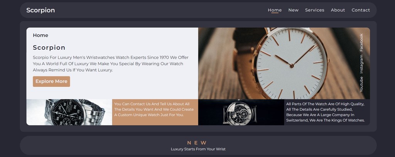
Task: Follow the Youtube vertical social link
Action: (x=361, y=84)
